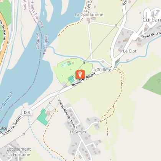
Task: Click the La Condamine place label
Action: 89,15
